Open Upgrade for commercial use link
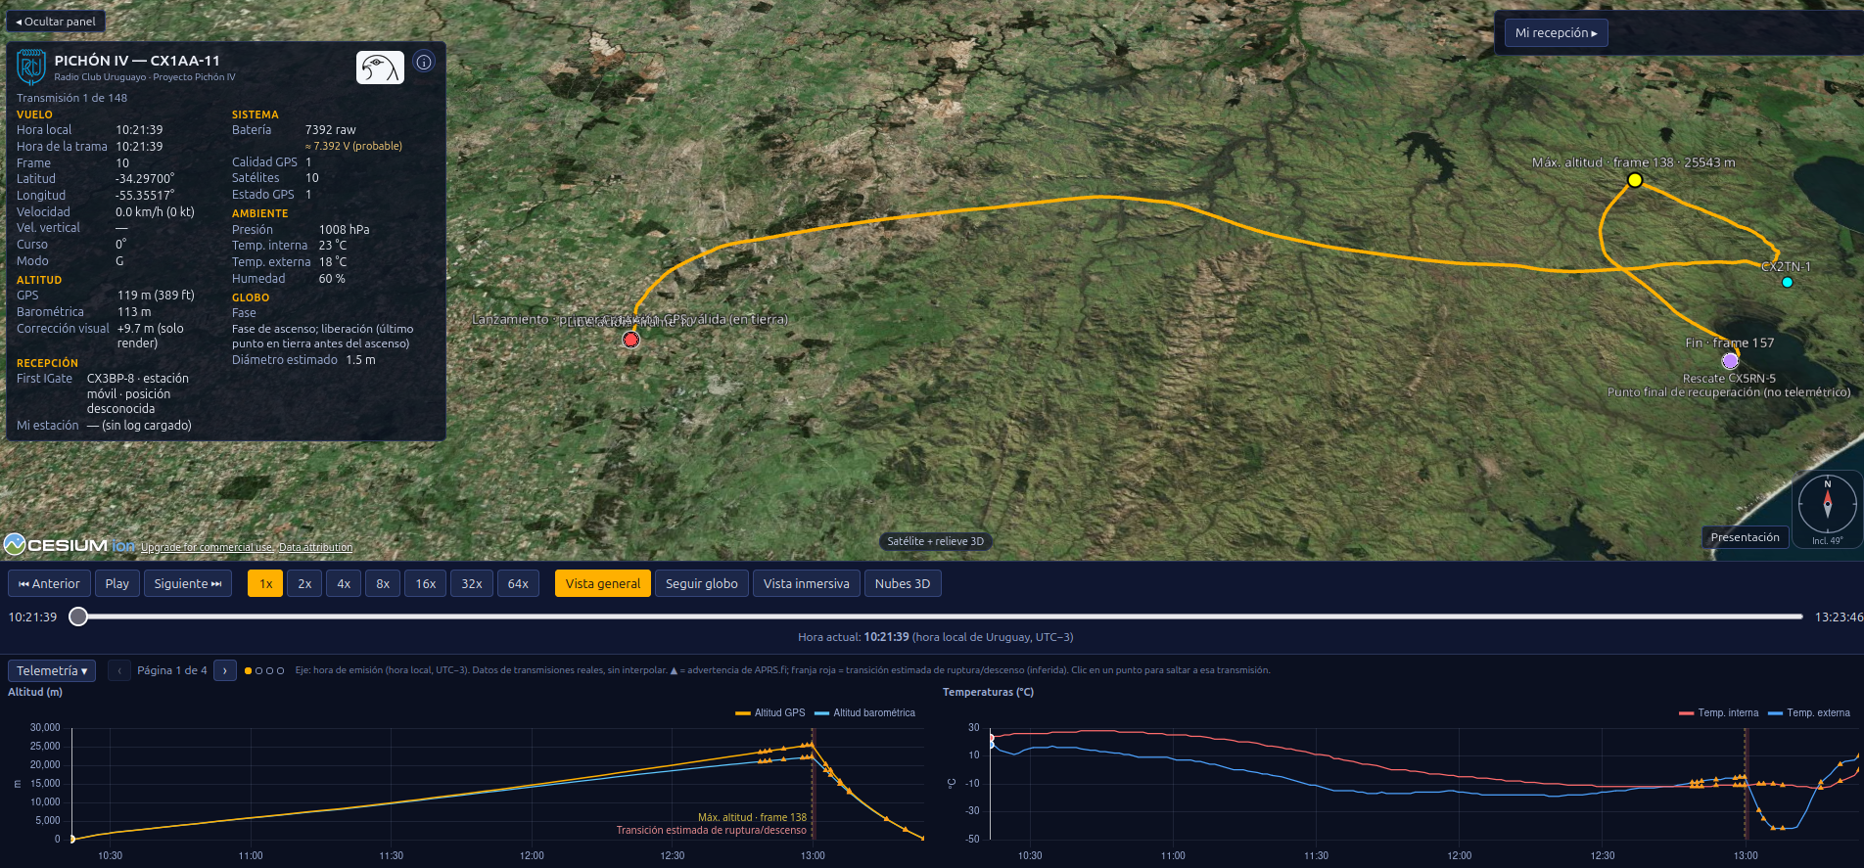This screenshot has width=1864, height=868. point(207,547)
